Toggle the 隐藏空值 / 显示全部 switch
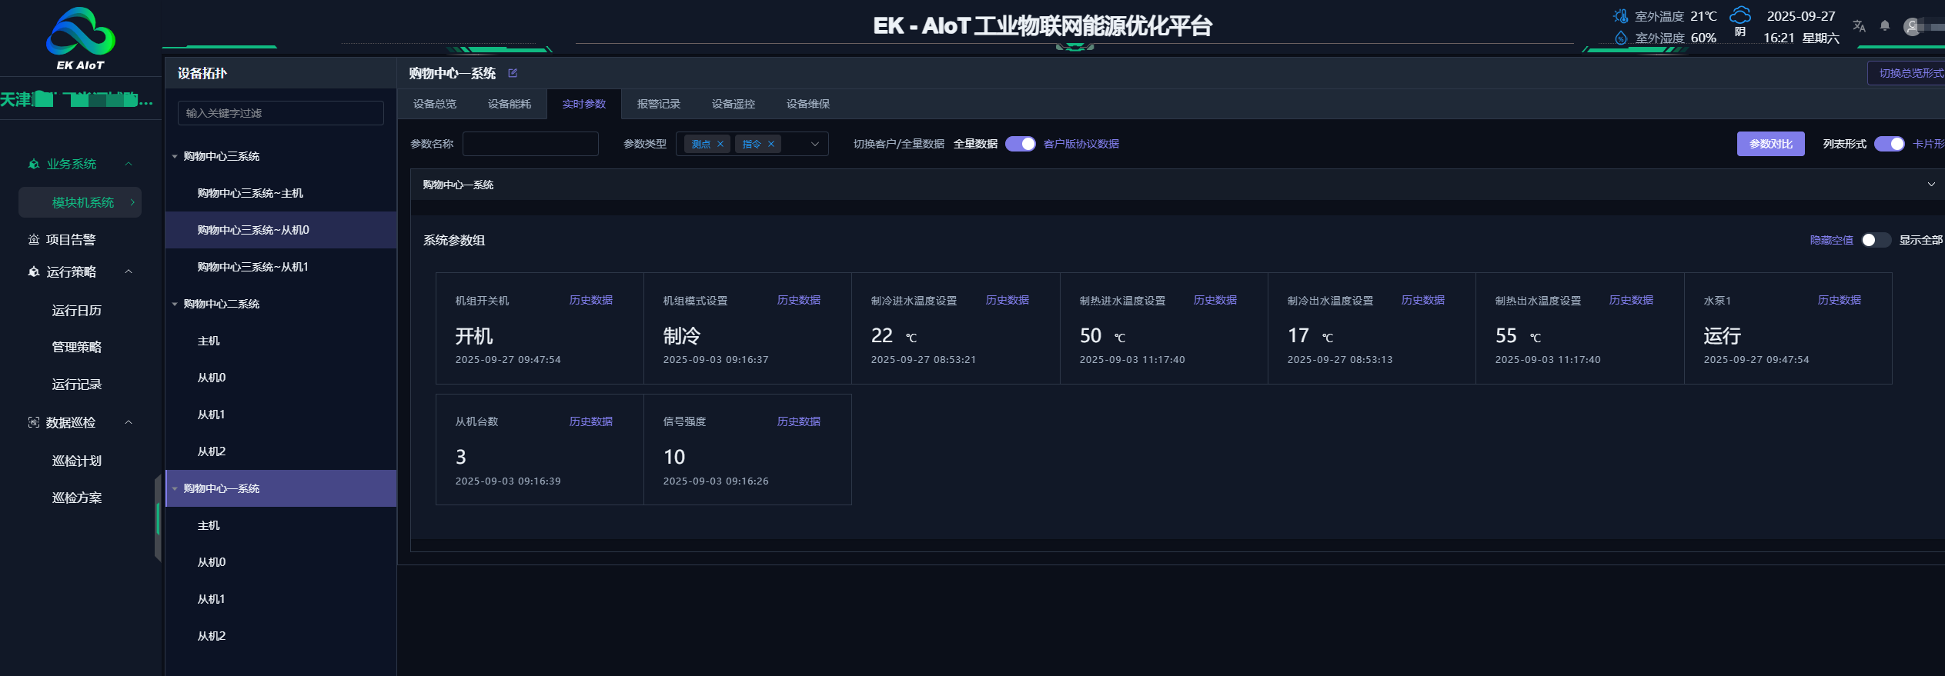 pos(1875,240)
